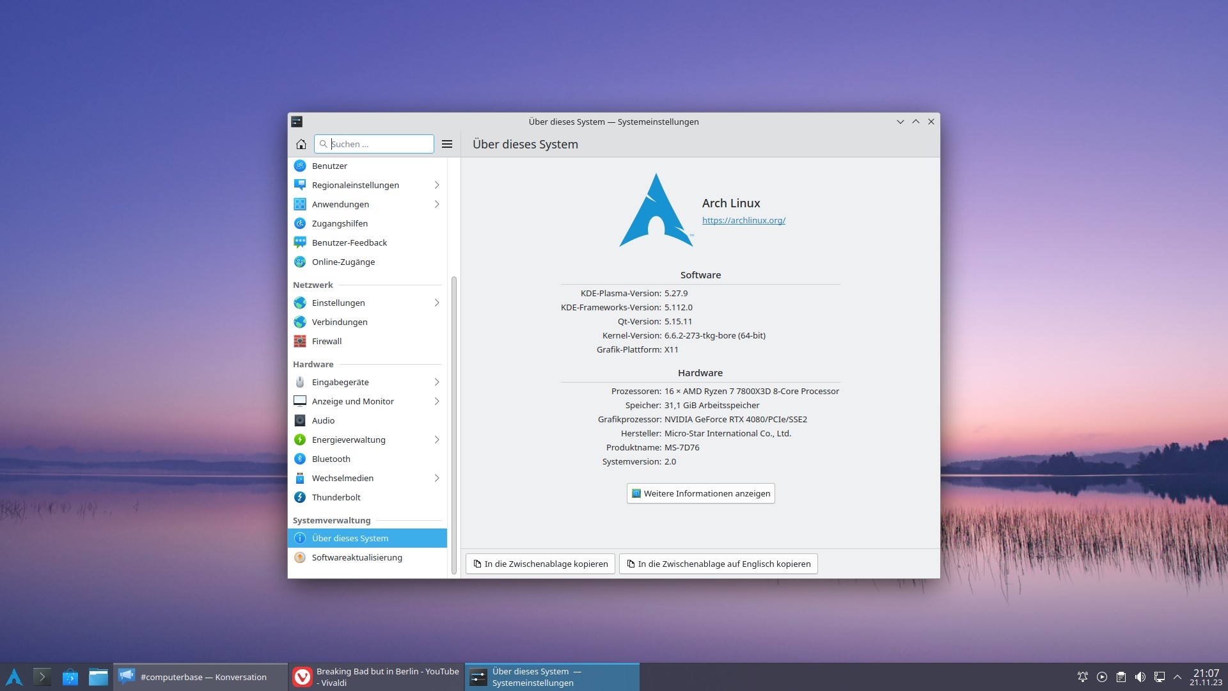Click the notifications bell tray icon
Viewport: 1228px width, 691px height.
tap(1083, 677)
